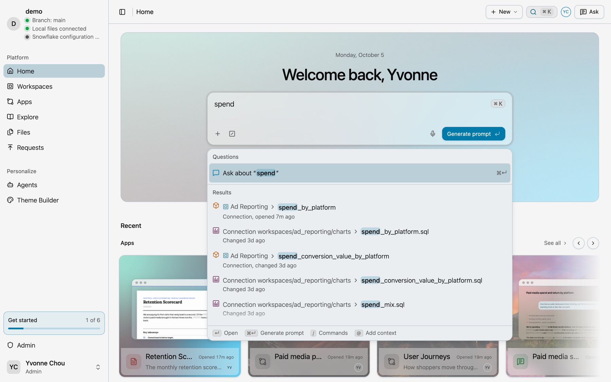Go to next apps carousel arrow
The width and height of the screenshot is (611, 382).
[x=593, y=243]
